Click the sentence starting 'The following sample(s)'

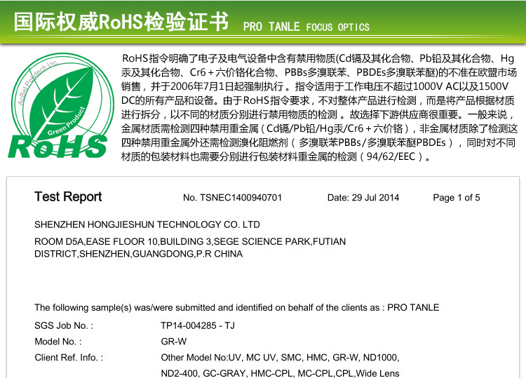tap(236, 307)
